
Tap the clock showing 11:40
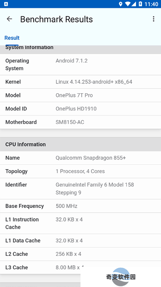151,4
